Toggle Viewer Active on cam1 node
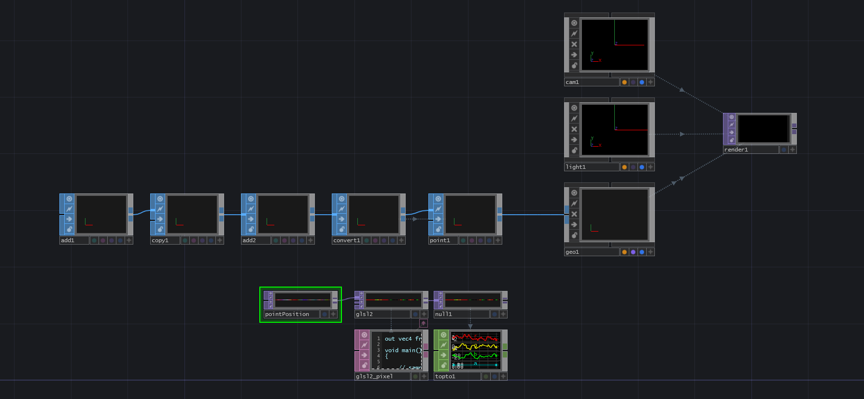This screenshot has width=864, height=399. [574, 23]
